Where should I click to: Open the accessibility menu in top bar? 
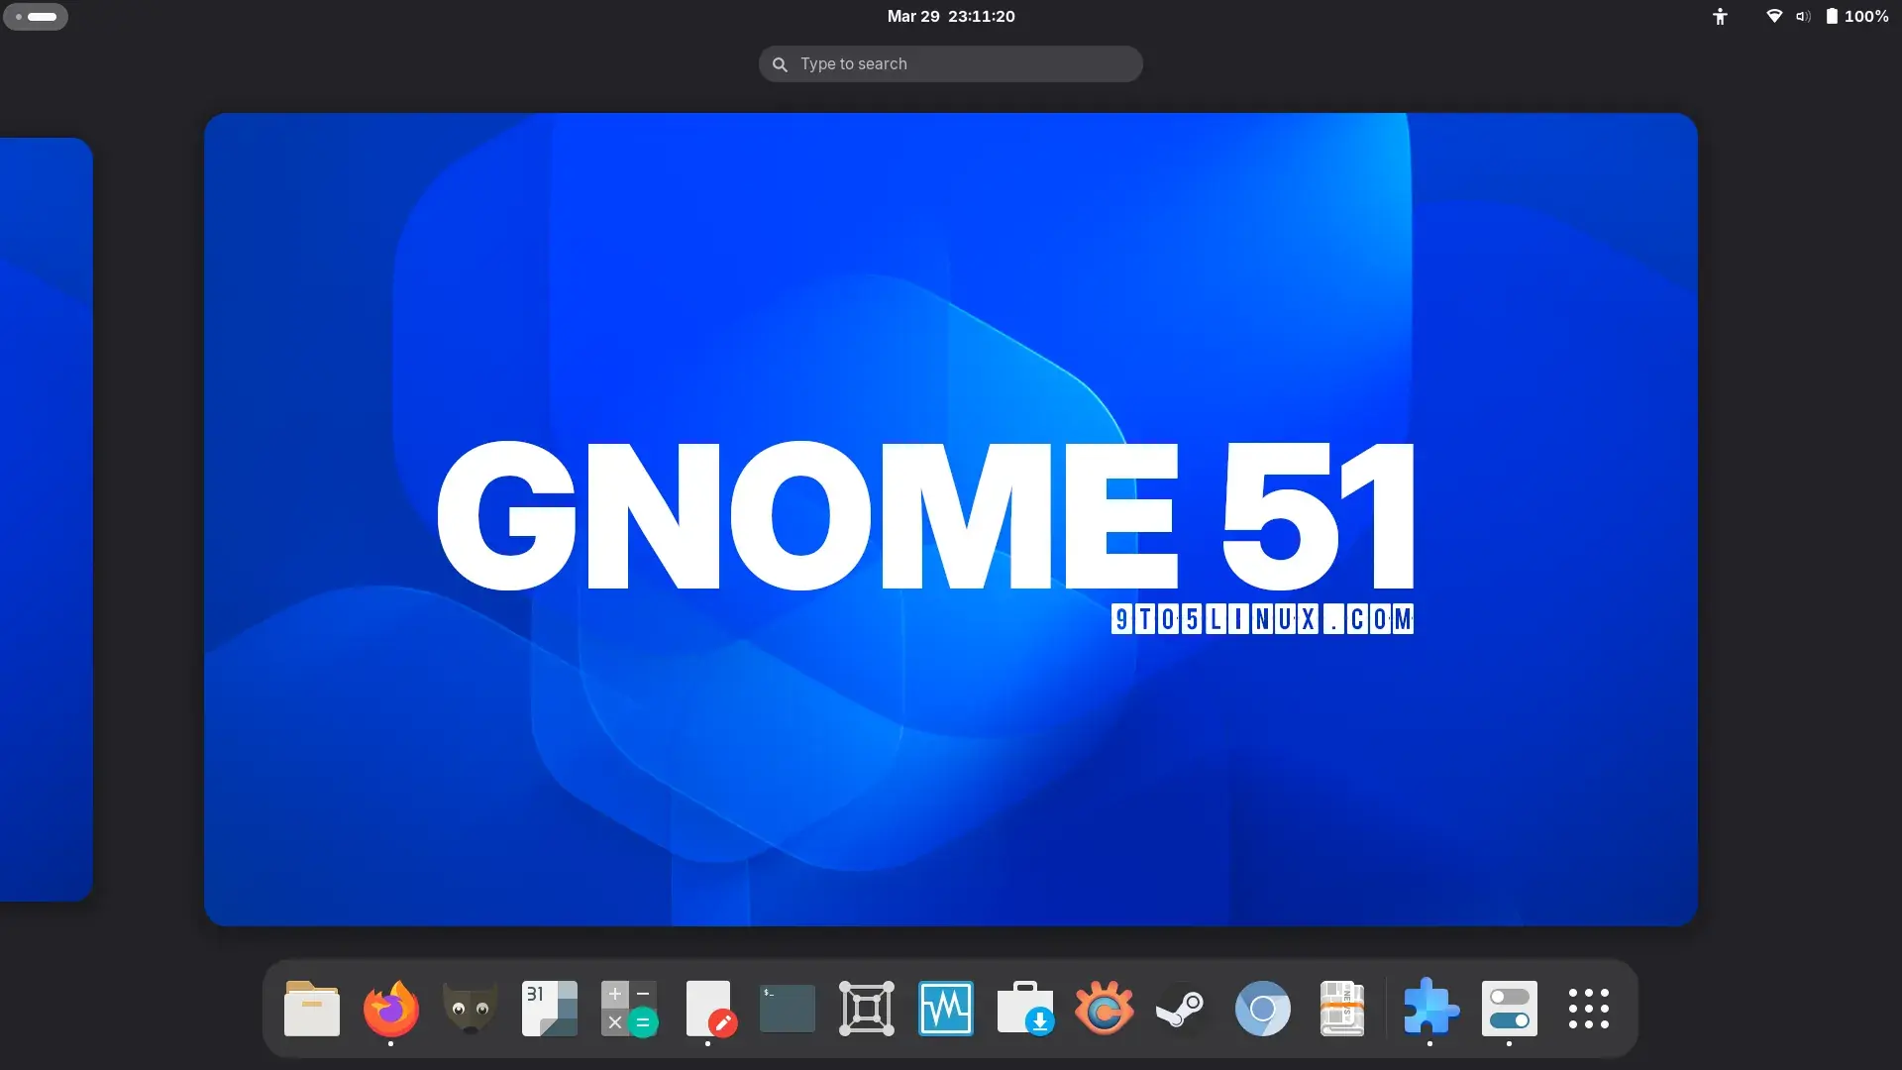click(x=1721, y=16)
